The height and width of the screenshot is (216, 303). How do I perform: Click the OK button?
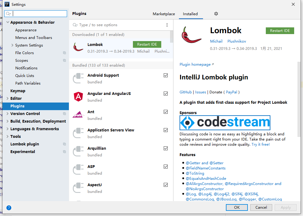[237, 207]
